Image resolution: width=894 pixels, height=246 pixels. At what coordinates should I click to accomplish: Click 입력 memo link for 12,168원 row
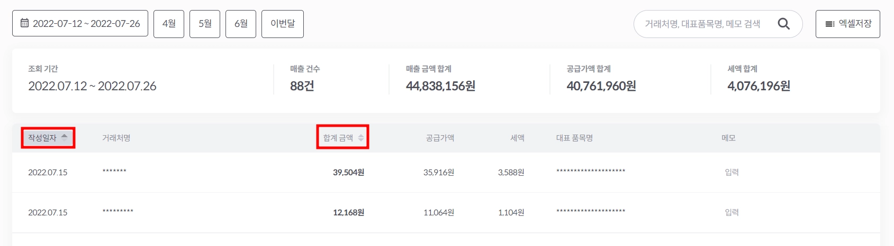pos(732,212)
